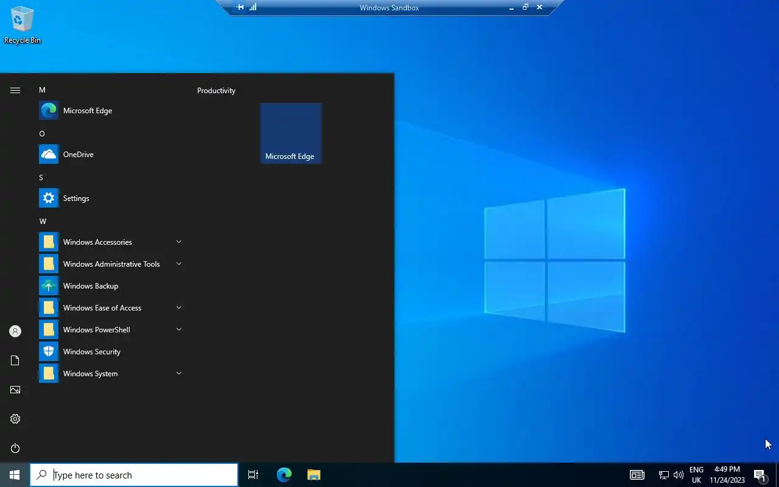Click the pin icon on the Windows Sandbox bar
Screen dimensions: 779x487
click(x=240, y=7)
